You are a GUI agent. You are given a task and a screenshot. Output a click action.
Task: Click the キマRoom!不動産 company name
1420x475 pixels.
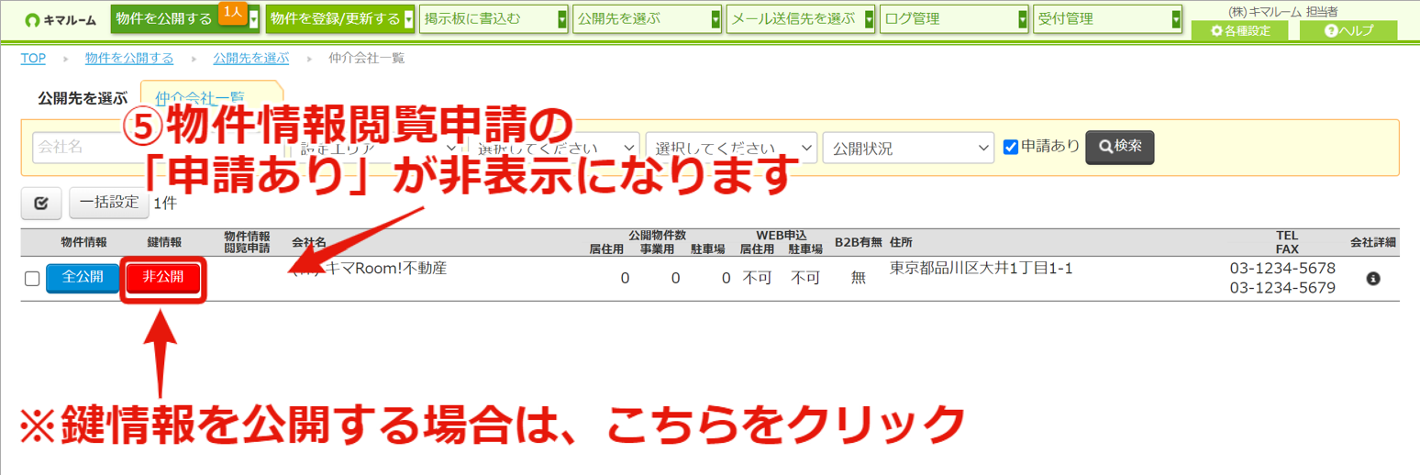click(x=369, y=269)
